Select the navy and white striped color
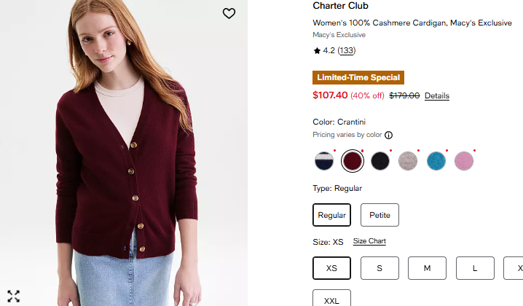This screenshot has height=306, width=523. pyautogui.click(x=324, y=161)
